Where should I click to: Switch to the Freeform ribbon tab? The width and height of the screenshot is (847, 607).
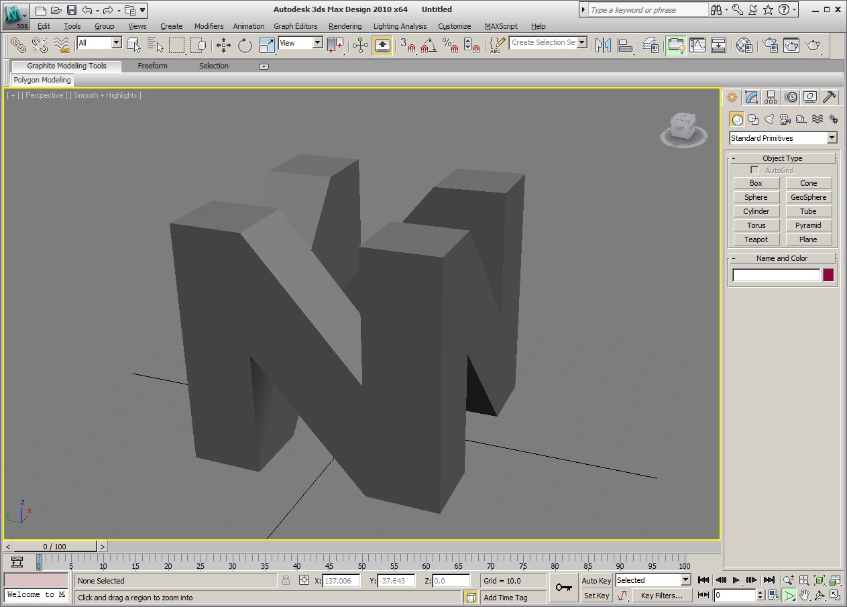click(x=152, y=66)
